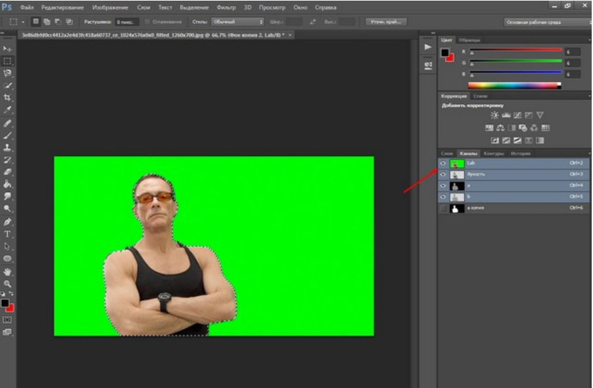This screenshot has height=388, width=593.
Task: Select the Eyedropper tool
Action: pos(8,109)
